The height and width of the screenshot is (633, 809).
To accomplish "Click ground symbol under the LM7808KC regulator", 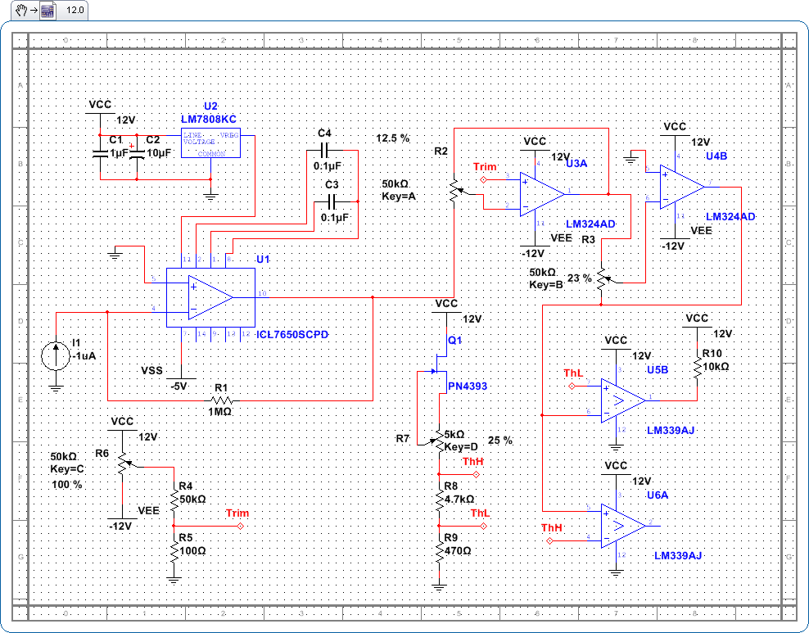I will pos(210,197).
